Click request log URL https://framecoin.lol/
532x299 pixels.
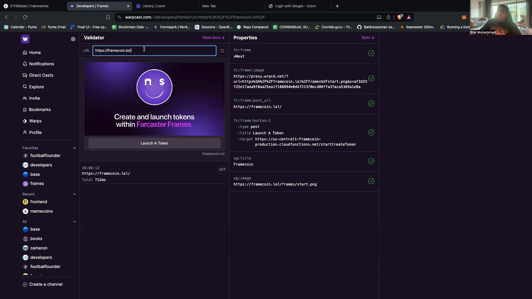[x=106, y=174]
